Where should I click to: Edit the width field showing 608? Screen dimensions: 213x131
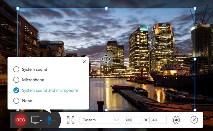point(133,120)
